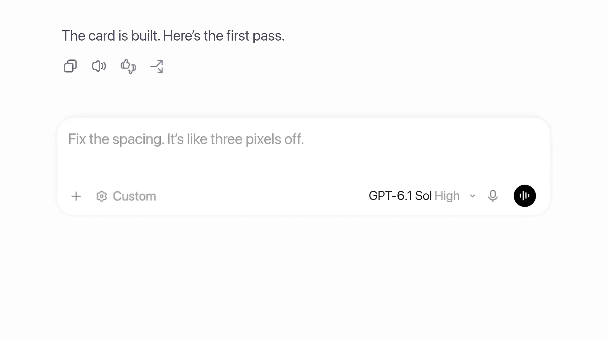The height and width of the screenshot is (341, 607).
Task: Copy the response with the copy icon
Action: point(70,66)
